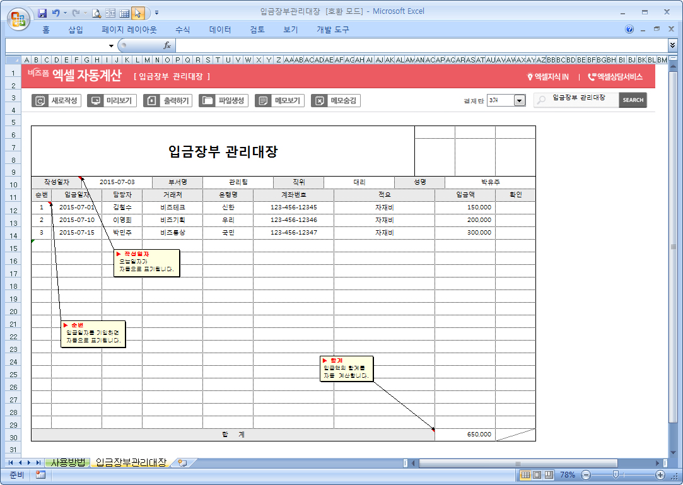Switch to the 사용방법 sheet tab

(x=67, y=463)
